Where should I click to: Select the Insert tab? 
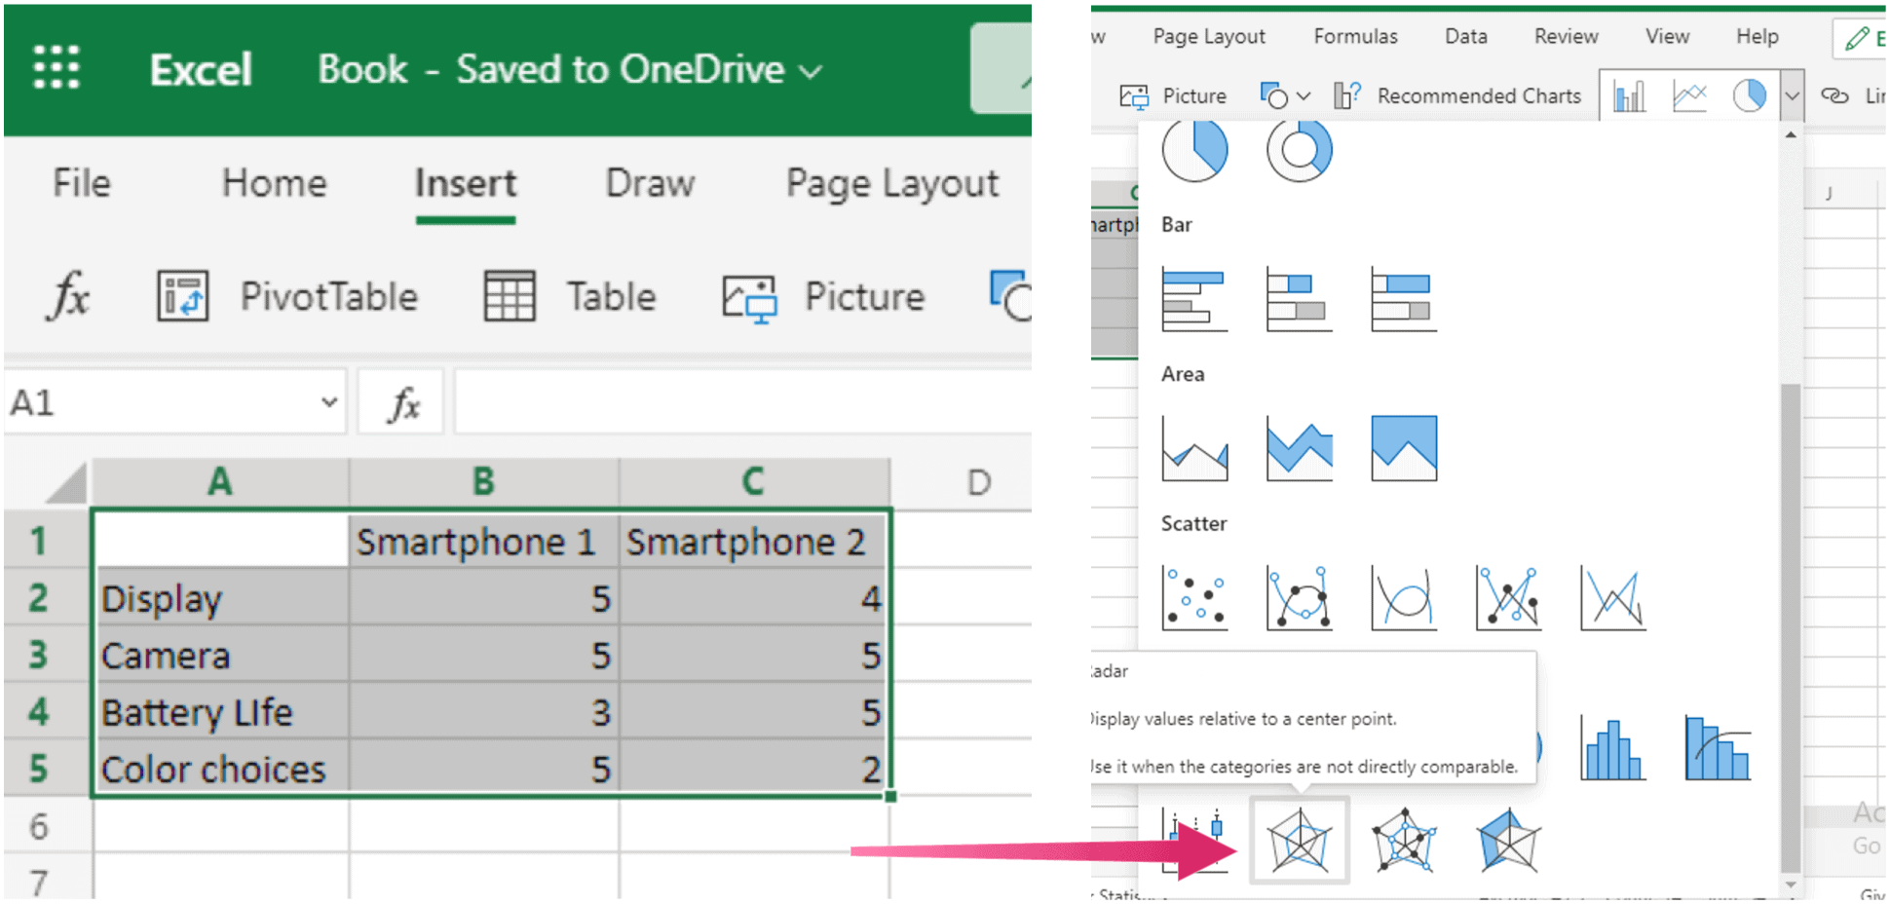pyautogui.click(x=466, y=183)
